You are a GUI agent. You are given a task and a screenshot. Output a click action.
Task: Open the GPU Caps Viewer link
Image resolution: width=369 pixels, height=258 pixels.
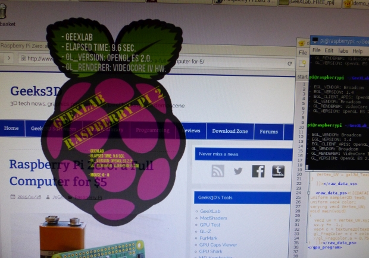218,244
